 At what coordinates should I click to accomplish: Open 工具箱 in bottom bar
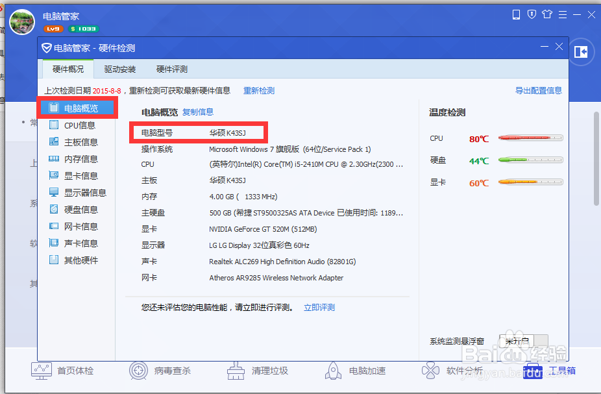coord(549,371)
